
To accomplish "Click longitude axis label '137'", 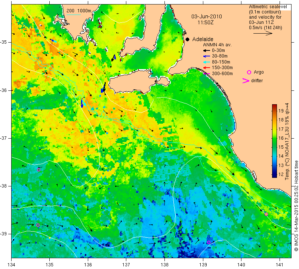I will pos(126,265).
